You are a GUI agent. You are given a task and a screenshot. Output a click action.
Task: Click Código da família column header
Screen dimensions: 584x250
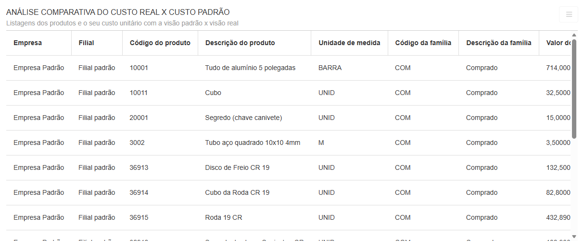(423, 43)
